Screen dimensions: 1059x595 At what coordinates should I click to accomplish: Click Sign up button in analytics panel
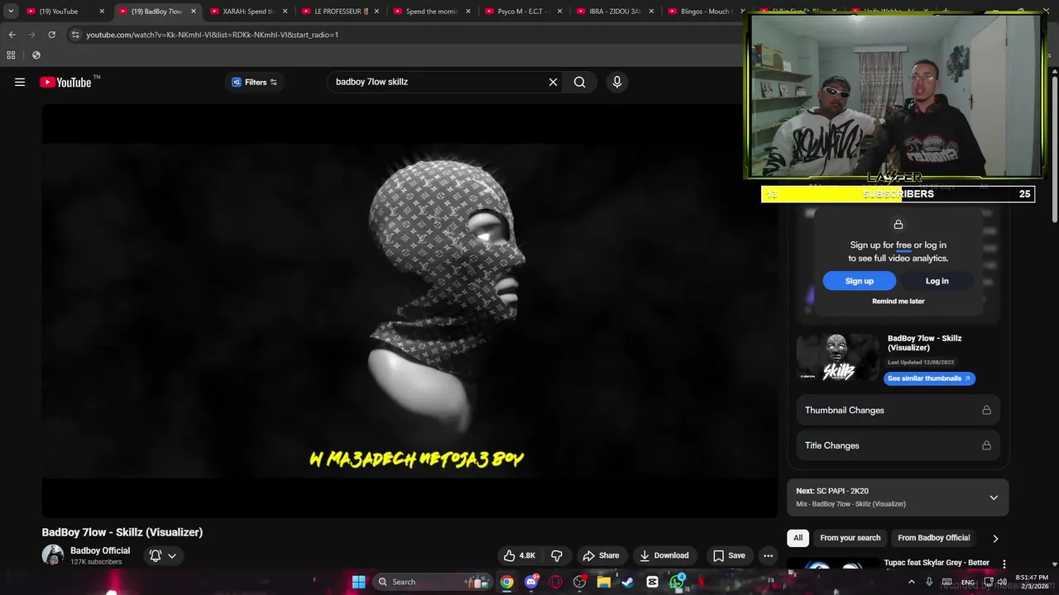(x=859, y=281)
